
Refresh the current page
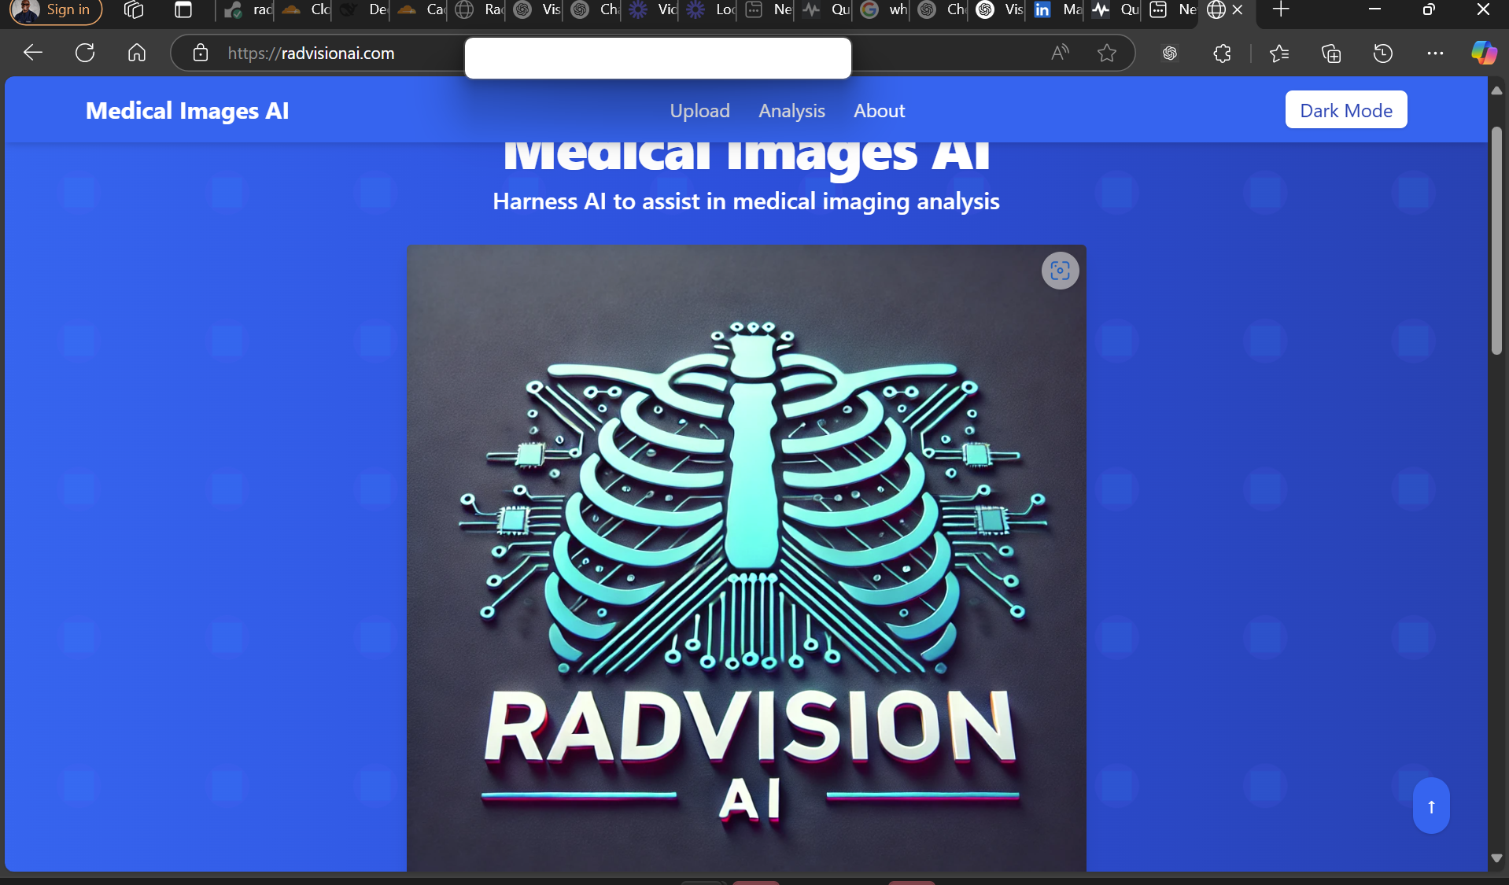pos(85,53)
